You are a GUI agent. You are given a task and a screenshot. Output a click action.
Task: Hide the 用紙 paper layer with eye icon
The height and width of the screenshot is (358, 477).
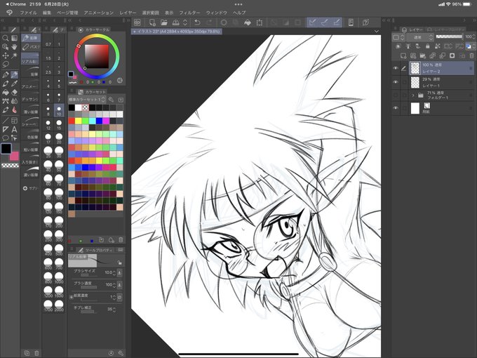[396, 108]
